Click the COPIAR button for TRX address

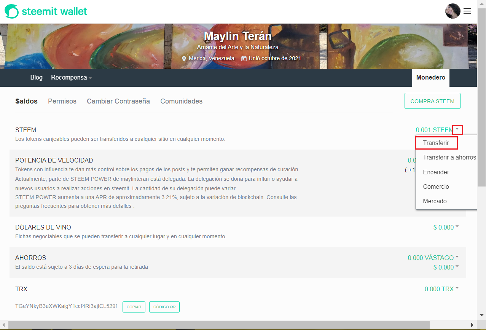click(134, 307)
